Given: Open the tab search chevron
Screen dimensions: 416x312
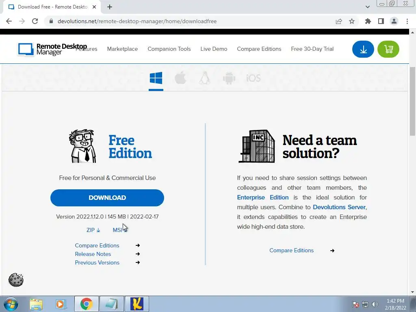Looking at the screenshot, I should coord(367,7).
